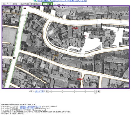Set zoom to the second slider tick
Screen dimensions: 131x115
pyautogui.click(x=63, y=92)
